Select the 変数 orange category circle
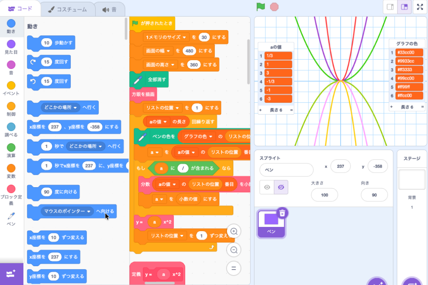 point(11,168)
